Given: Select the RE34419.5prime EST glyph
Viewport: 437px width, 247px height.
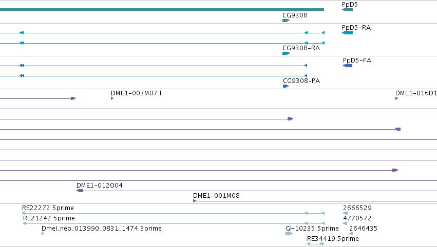Looking at the screenshot, I should pos(315,244).
